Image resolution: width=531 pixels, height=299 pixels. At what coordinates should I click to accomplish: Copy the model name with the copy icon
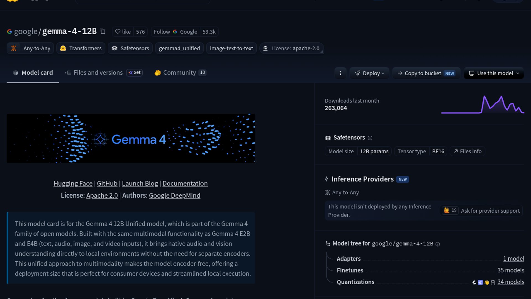point(103,32)
